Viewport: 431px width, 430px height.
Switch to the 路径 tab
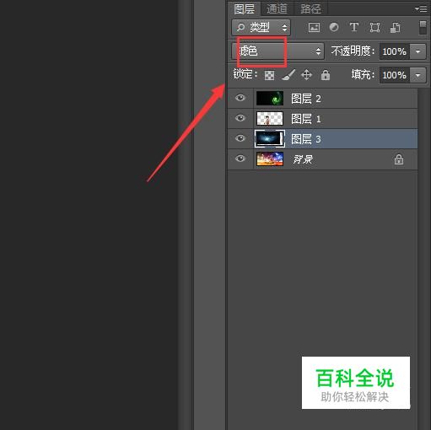(310, 9)
